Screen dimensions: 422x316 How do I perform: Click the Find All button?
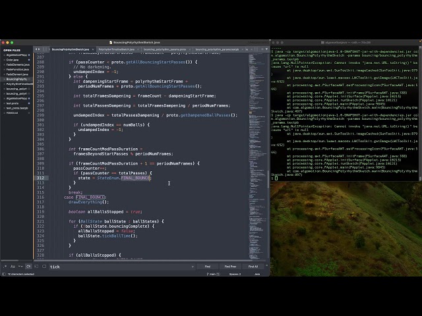coord(253,267)
